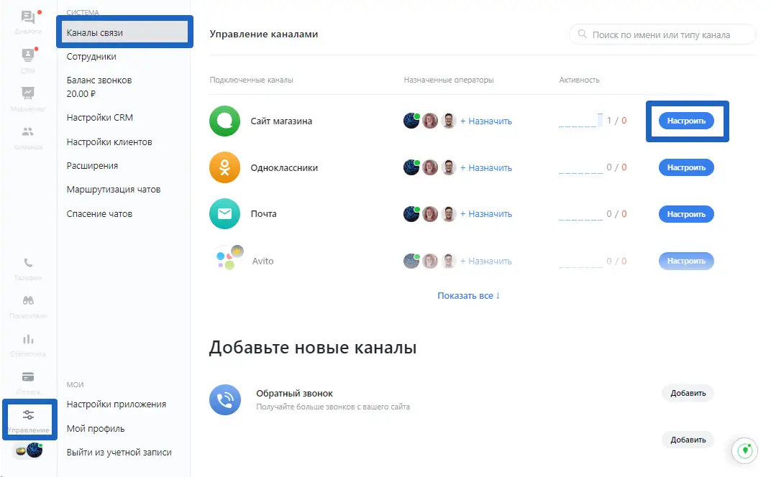Screen dimensions: 771x477
Task: Open Баланс звонков 20.00 ₽
Action: click(99, 87)
